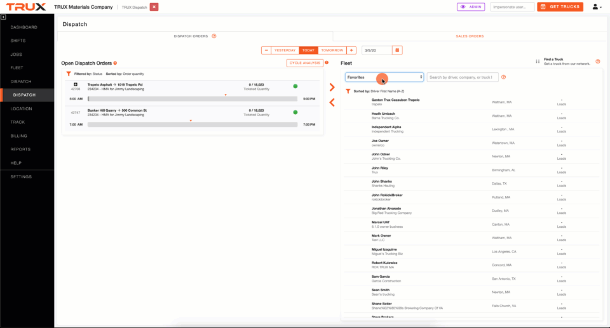This screenshot has height=328, width=610.
Task: Select driver John Odner
Action: tap(471, 157)
